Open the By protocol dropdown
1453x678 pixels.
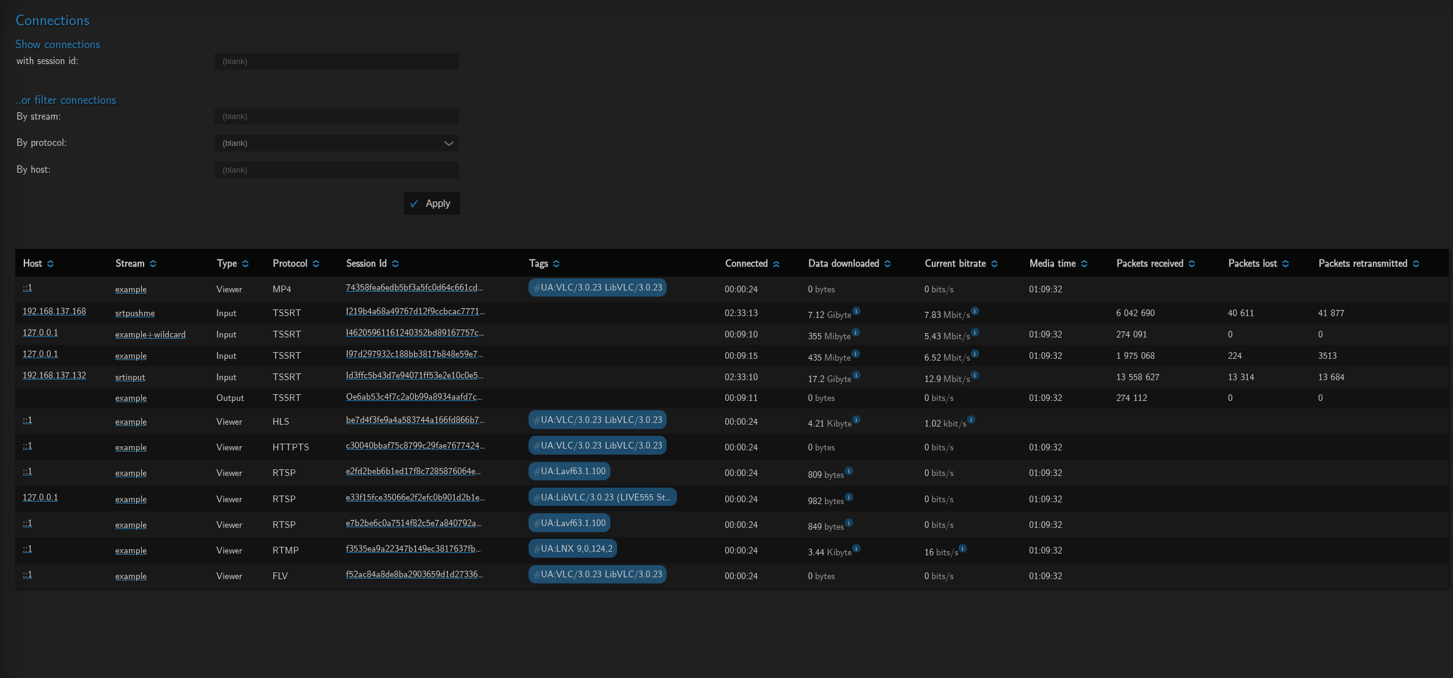(337, 143)
